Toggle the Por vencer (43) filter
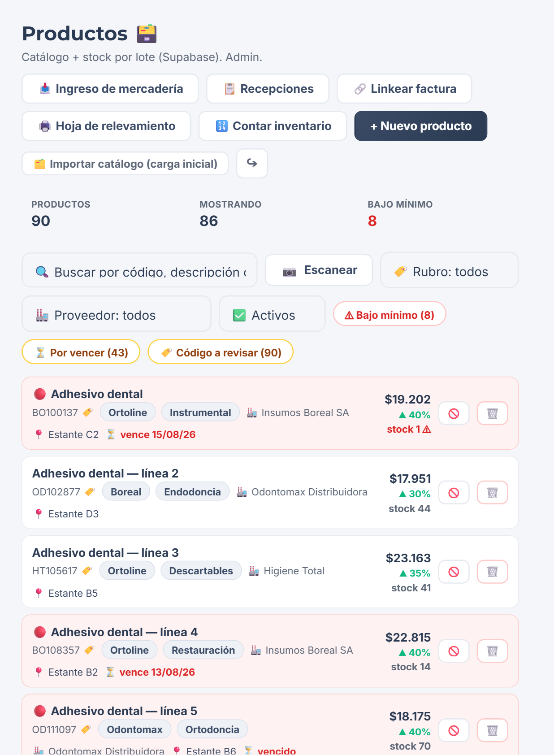Viewport: 554px width, 755px height. [81, 351]
